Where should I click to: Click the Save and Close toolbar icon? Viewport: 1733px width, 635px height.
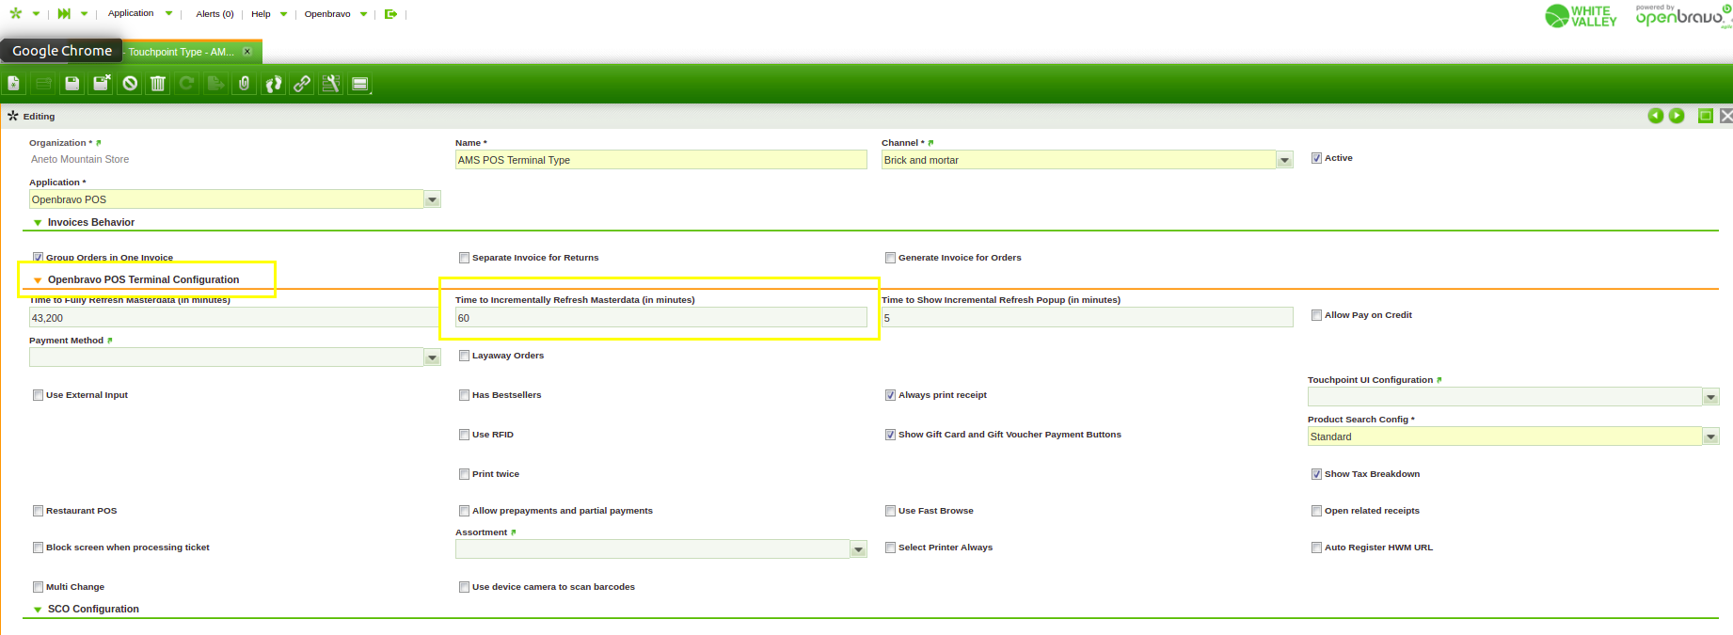[101, 84]
